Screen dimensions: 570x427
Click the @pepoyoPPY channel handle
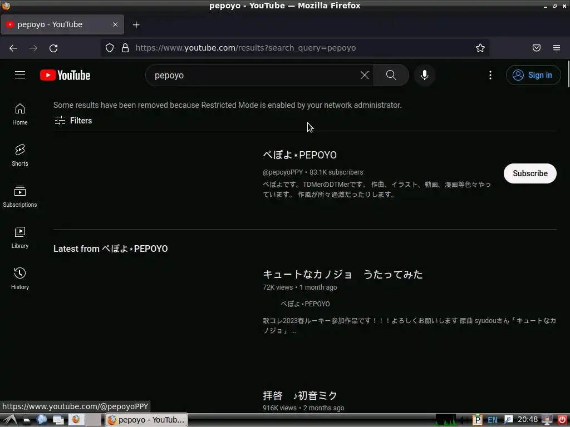(282, 172)
